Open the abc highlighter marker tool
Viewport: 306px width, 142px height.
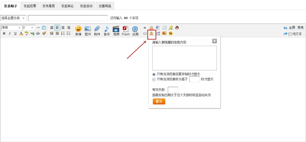(x=27, y=33)
